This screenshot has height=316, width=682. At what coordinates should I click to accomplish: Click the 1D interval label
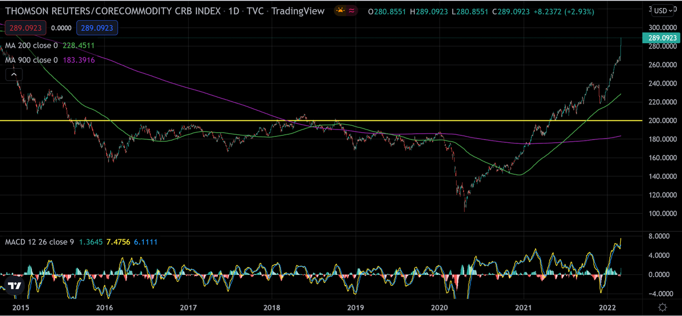[233, 11]
